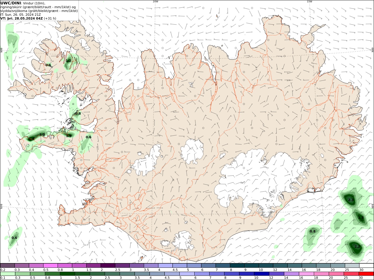Screen dimensions: 374x280
Task: Select the bright red lower swatch labeled 30
Action: coord(366,274)
